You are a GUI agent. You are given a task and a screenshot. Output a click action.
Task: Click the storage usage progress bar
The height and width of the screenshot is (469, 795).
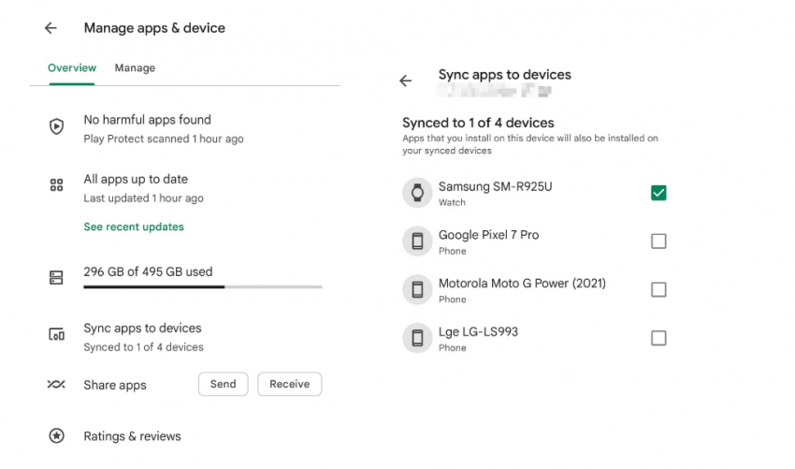click(202, 287)
